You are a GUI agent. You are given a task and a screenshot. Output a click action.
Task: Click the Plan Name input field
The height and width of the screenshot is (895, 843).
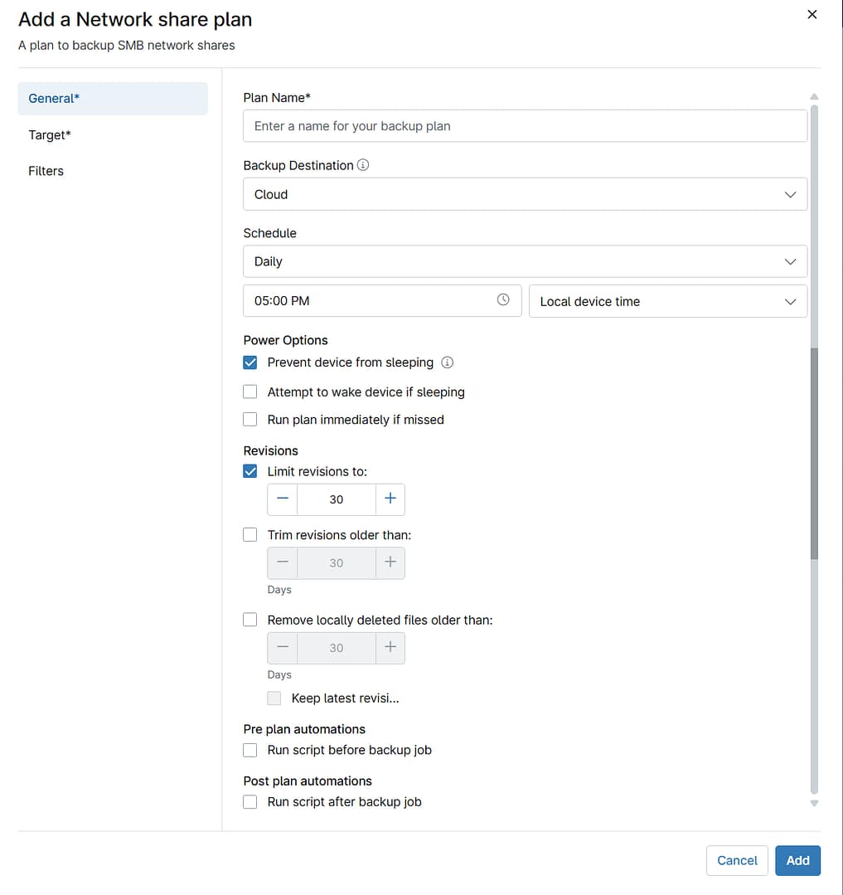pyautogui.click(x=525, y=126)
